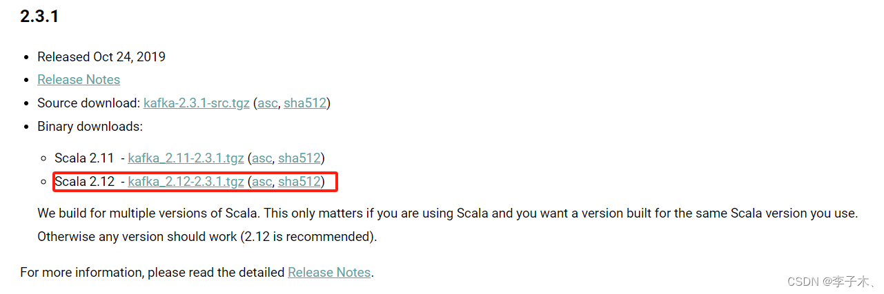Open sha512 checksum for source download
Viewport: 884px width, 294px height.
tap(304, 103)
